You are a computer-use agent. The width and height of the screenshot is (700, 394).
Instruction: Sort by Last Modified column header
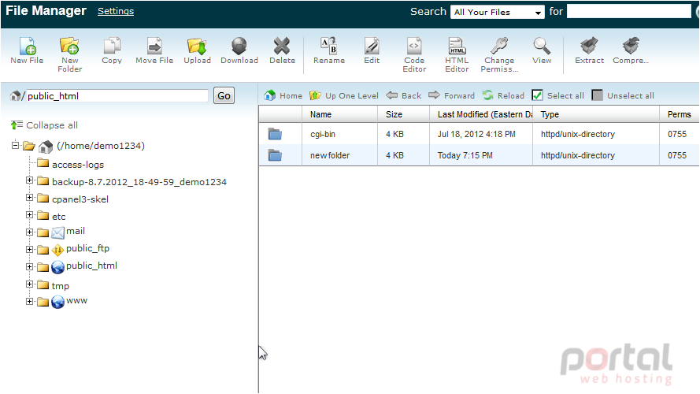(481, 114)
